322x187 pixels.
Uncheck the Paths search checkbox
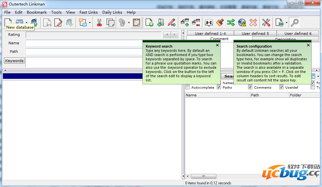click(x=219, y=87)
